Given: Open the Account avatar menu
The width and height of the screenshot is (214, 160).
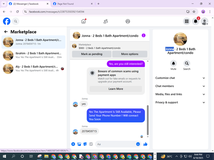Looking at the screenshot, I should point(205,21).
